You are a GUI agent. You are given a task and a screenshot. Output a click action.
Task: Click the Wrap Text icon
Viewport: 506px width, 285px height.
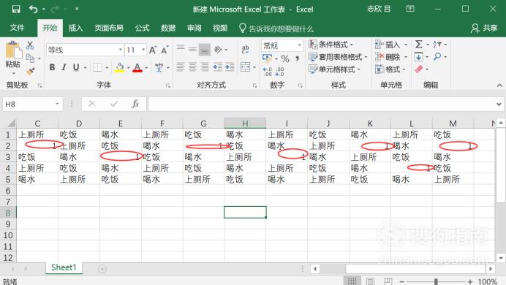(x=245, y=49)
